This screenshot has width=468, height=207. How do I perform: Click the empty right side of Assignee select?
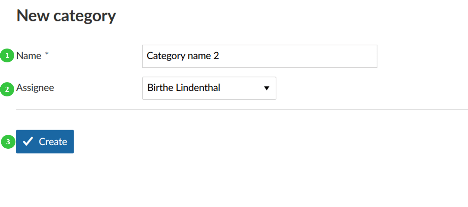[243, 88]
